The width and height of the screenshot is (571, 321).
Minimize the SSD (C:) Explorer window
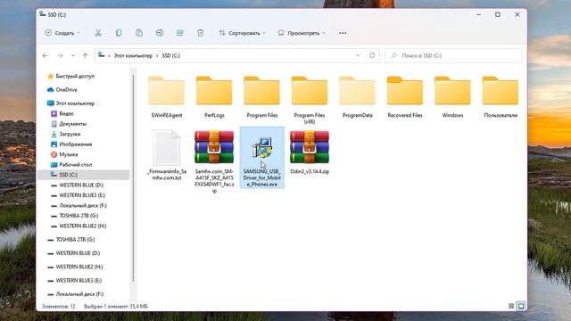coord(478,14)
